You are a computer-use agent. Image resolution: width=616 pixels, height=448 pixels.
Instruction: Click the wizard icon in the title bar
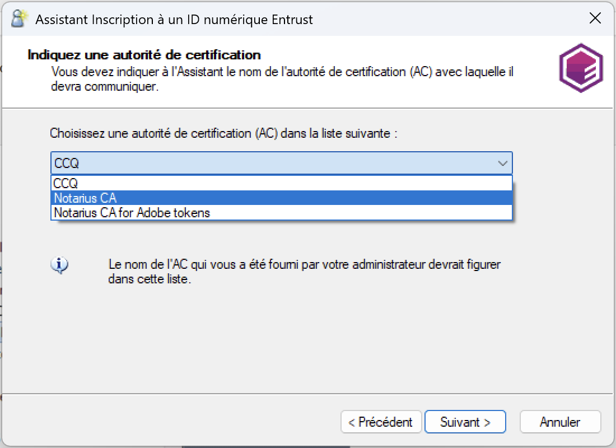point(20,19)
